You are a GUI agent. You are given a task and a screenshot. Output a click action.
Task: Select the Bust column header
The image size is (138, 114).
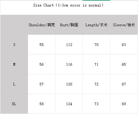[x=69, y=25]
